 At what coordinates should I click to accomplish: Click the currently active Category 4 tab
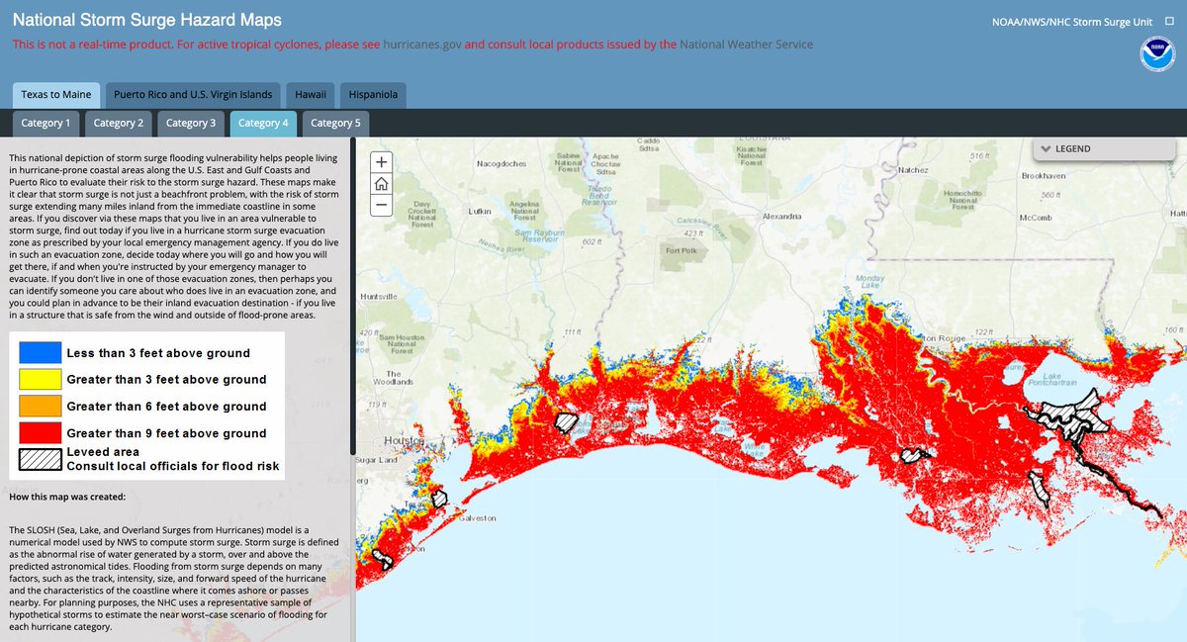(x=263, y=123)
